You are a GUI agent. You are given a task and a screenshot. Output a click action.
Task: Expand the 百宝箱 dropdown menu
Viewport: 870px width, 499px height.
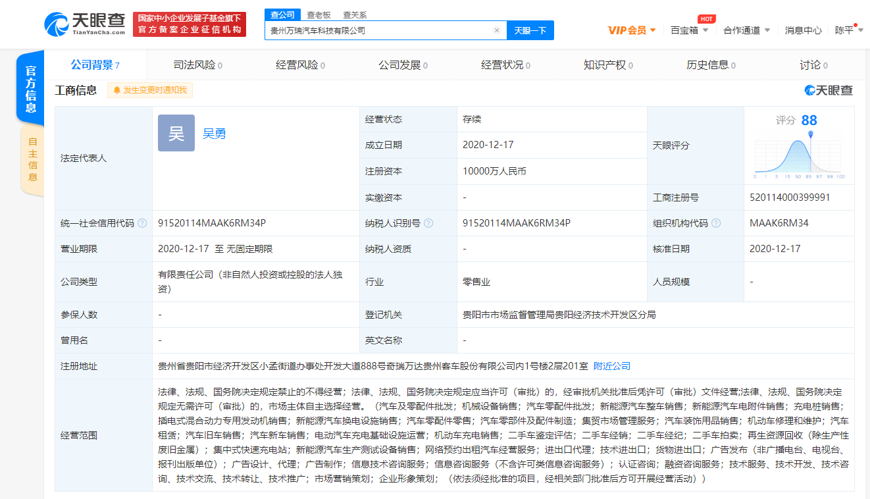688,30
